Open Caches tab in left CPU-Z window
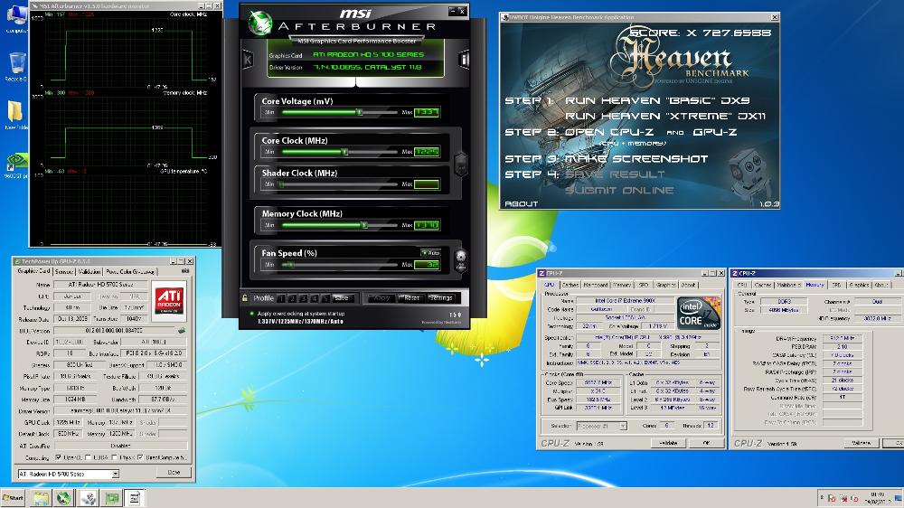 pos(570,285)
